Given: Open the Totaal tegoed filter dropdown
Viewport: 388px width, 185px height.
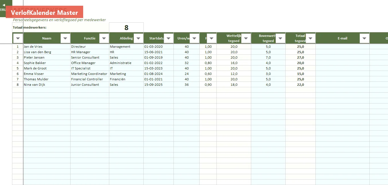Looking at the screenshot, I should (x=311, y=38).
